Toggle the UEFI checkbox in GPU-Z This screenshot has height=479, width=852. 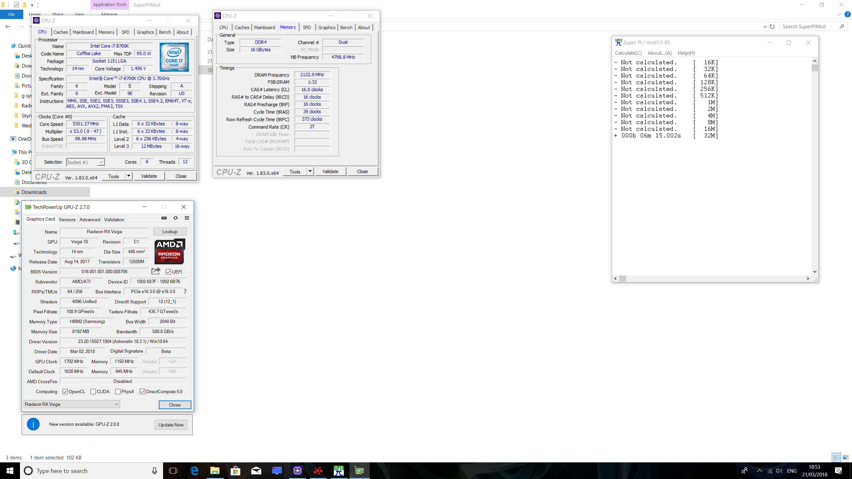tap(168, 272)
